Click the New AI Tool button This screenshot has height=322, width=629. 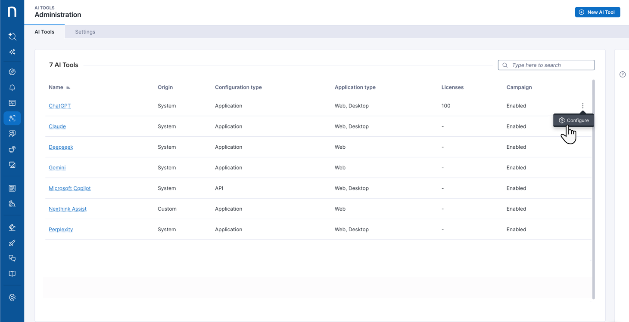click(x=597, y=12)
